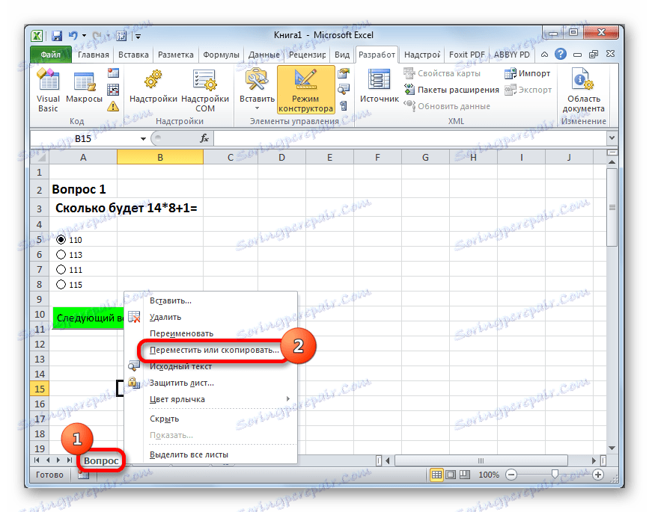Open the Name Box dropdown arrow

point(143,139)
